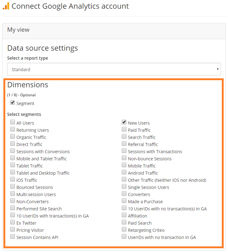The height and width of the screenshot is (252, 228).
Task: Enable the All Users segment checkbox
Action: [x=12, y=122]
